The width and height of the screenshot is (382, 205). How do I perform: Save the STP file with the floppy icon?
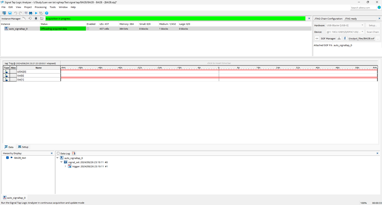tap(10, 13)
